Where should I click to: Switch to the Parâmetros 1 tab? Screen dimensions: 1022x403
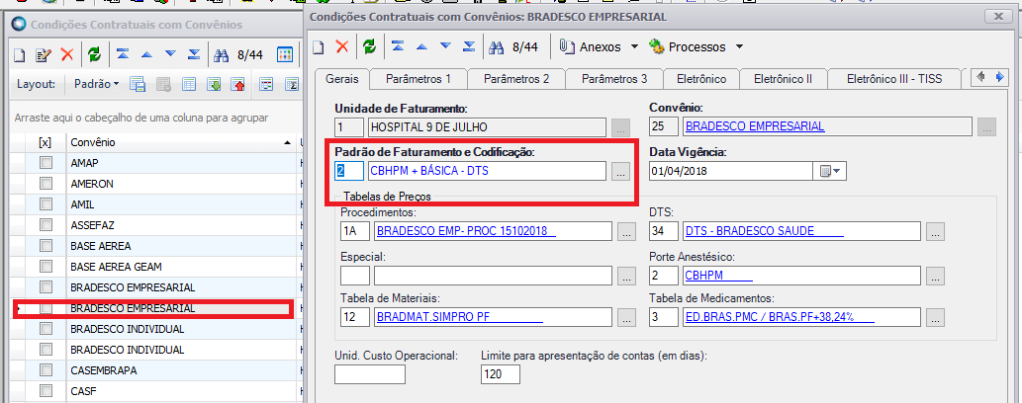click(418, 79)
